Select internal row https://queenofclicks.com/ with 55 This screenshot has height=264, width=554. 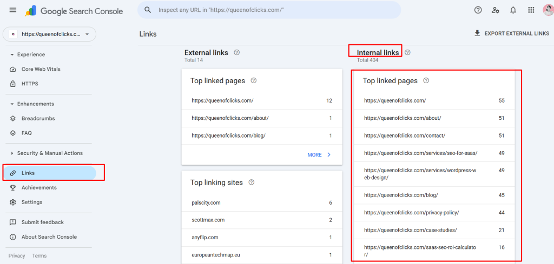tap(434, 100)
